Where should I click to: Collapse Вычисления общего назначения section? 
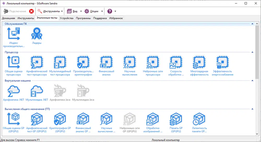point(252,109)
